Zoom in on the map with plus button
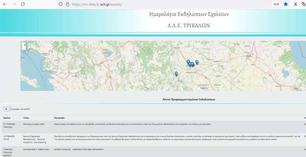Viewport: 306px width, 157px height. [24, 45]
